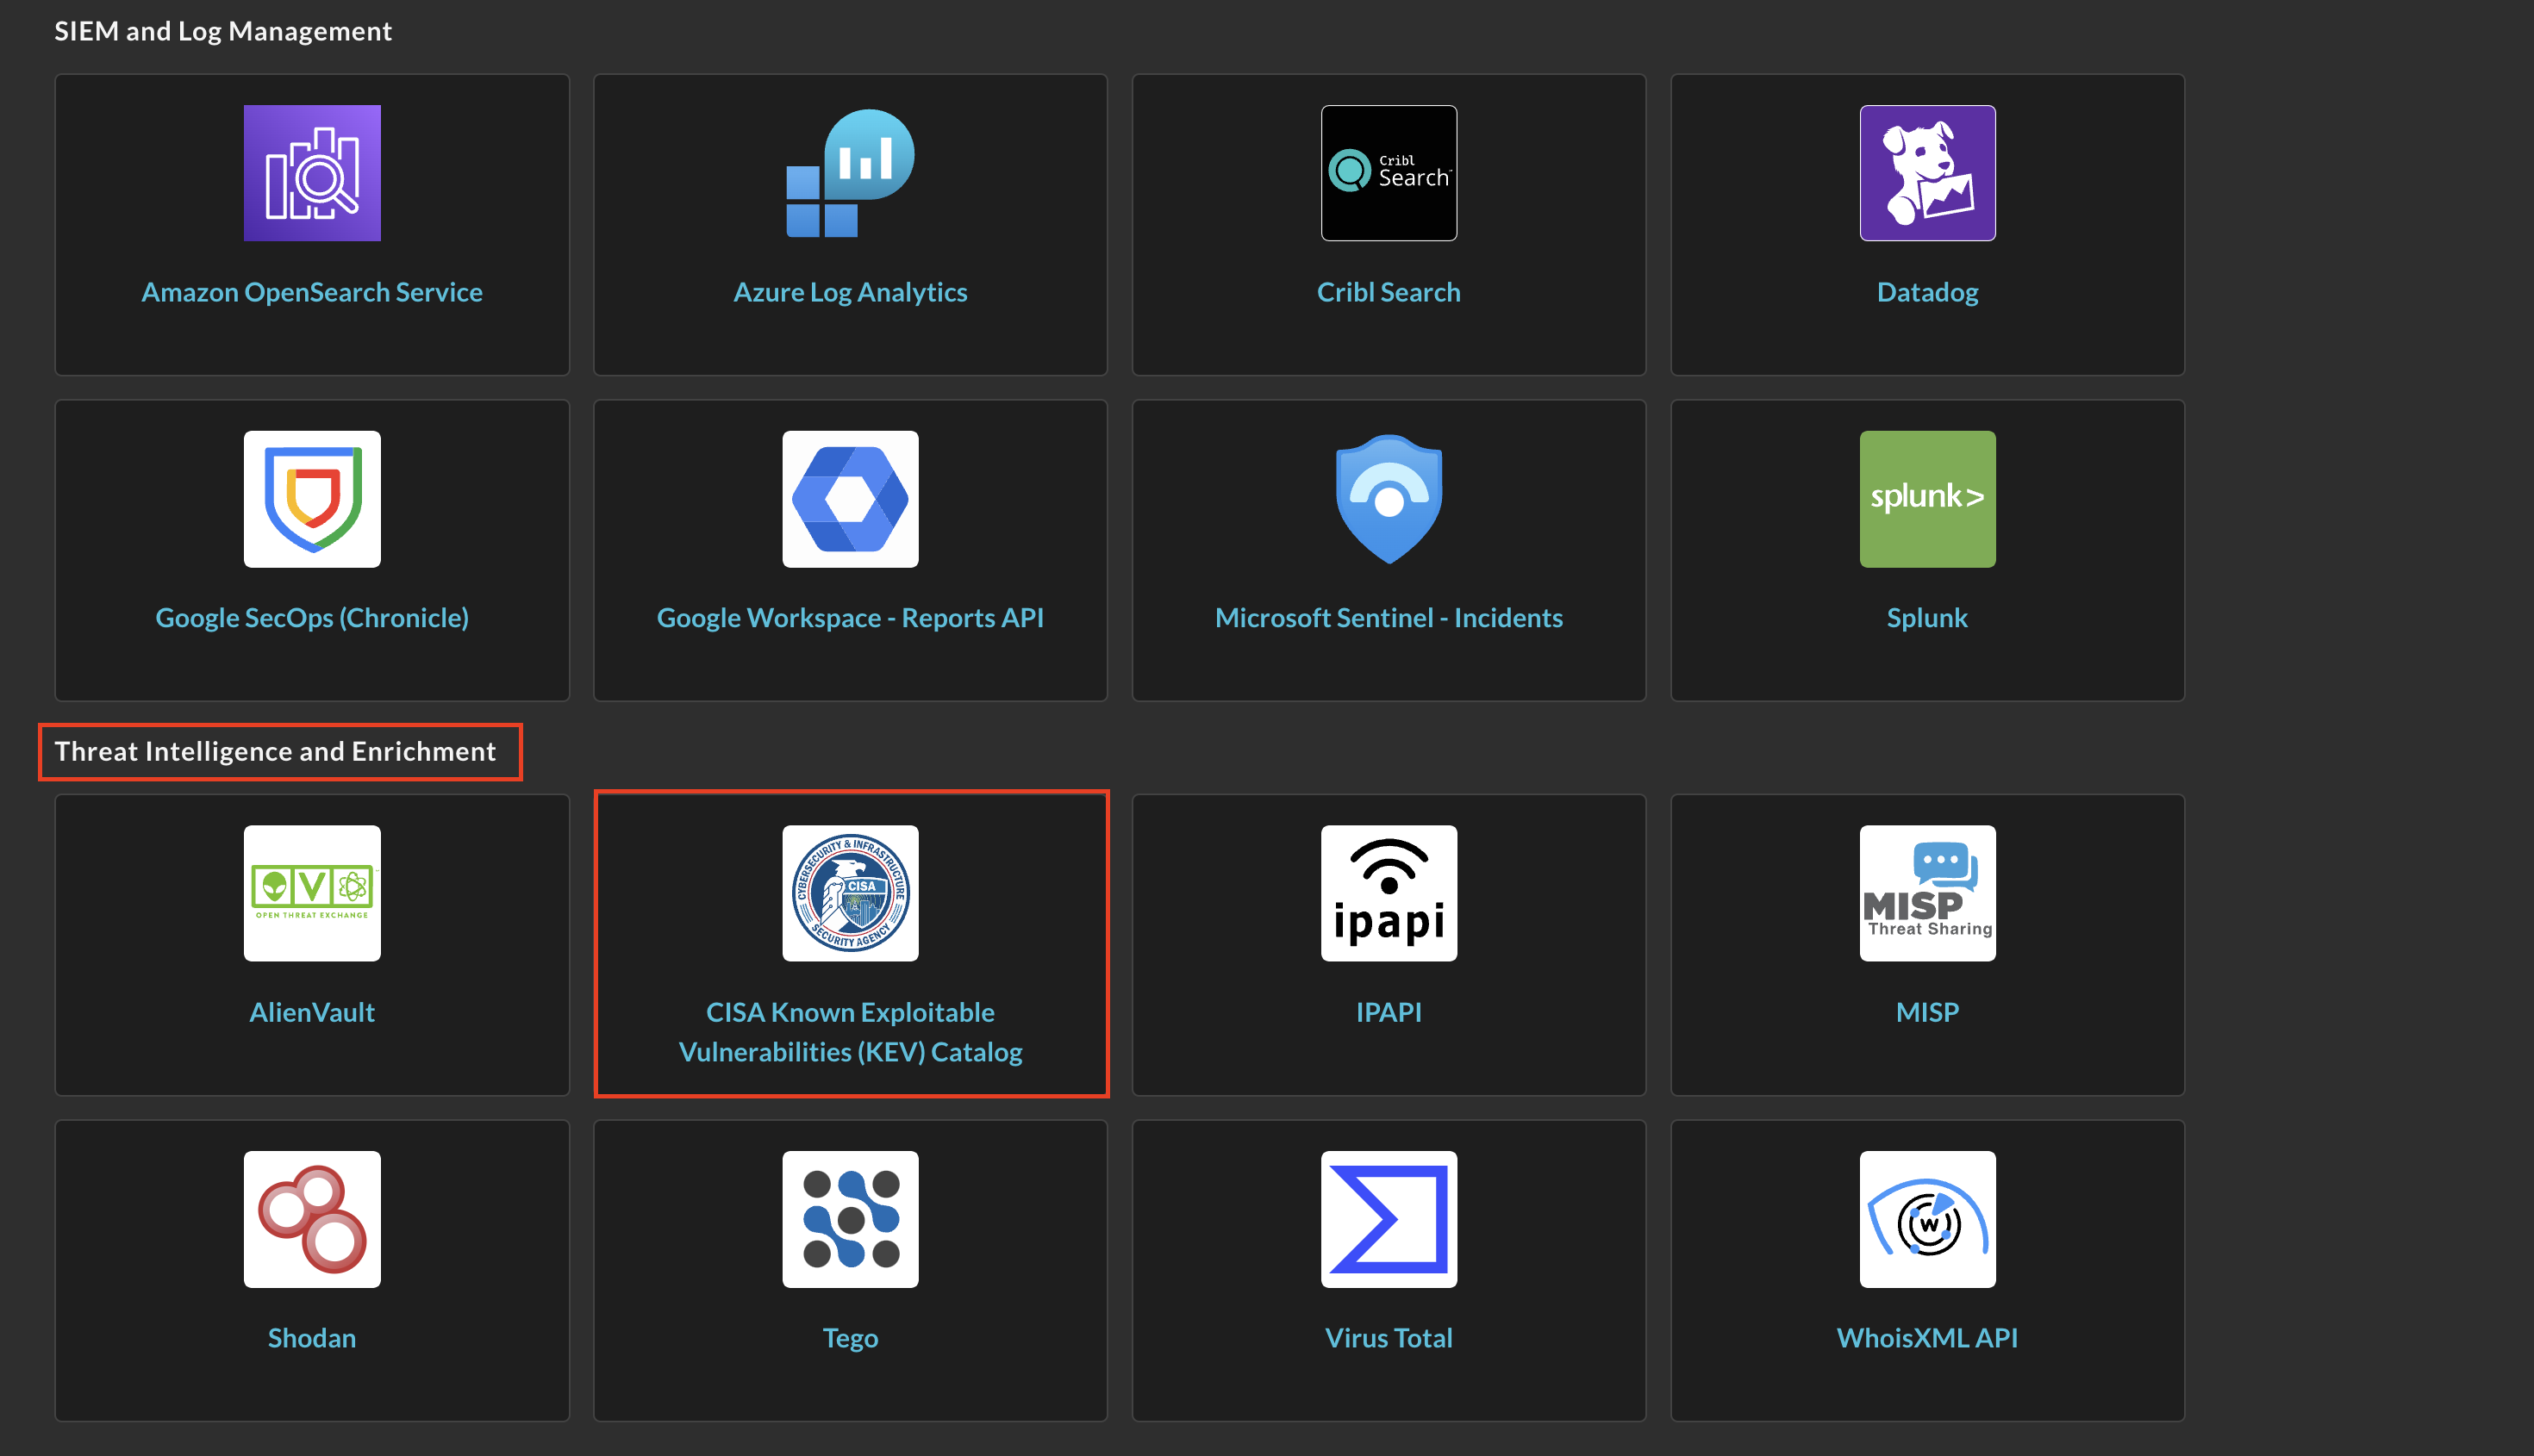Image resolution: width=2534 pixels, height=1456 pixels.
Task: Click the Microsoft Sentinel shield icon
Action: pos(1389,499)
